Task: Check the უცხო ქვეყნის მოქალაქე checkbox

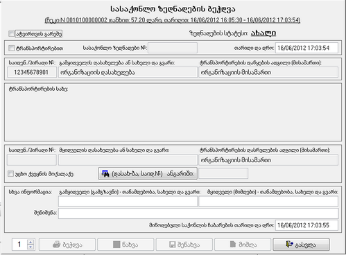Action: point(10,173)
